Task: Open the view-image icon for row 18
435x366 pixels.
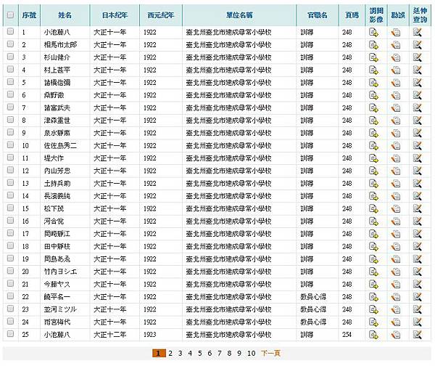Action: (373, 247)
